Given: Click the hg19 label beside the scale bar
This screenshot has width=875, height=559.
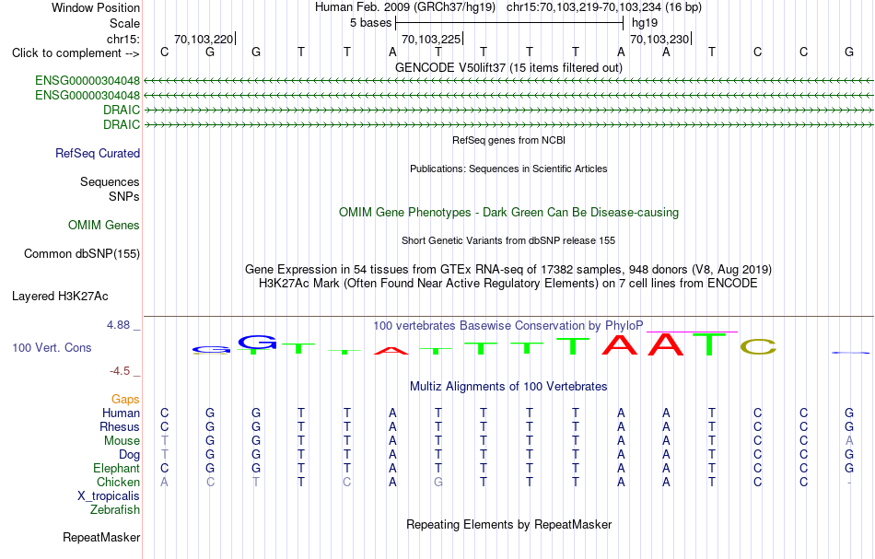Looking at the screenshot, I should tap(645, 23).
